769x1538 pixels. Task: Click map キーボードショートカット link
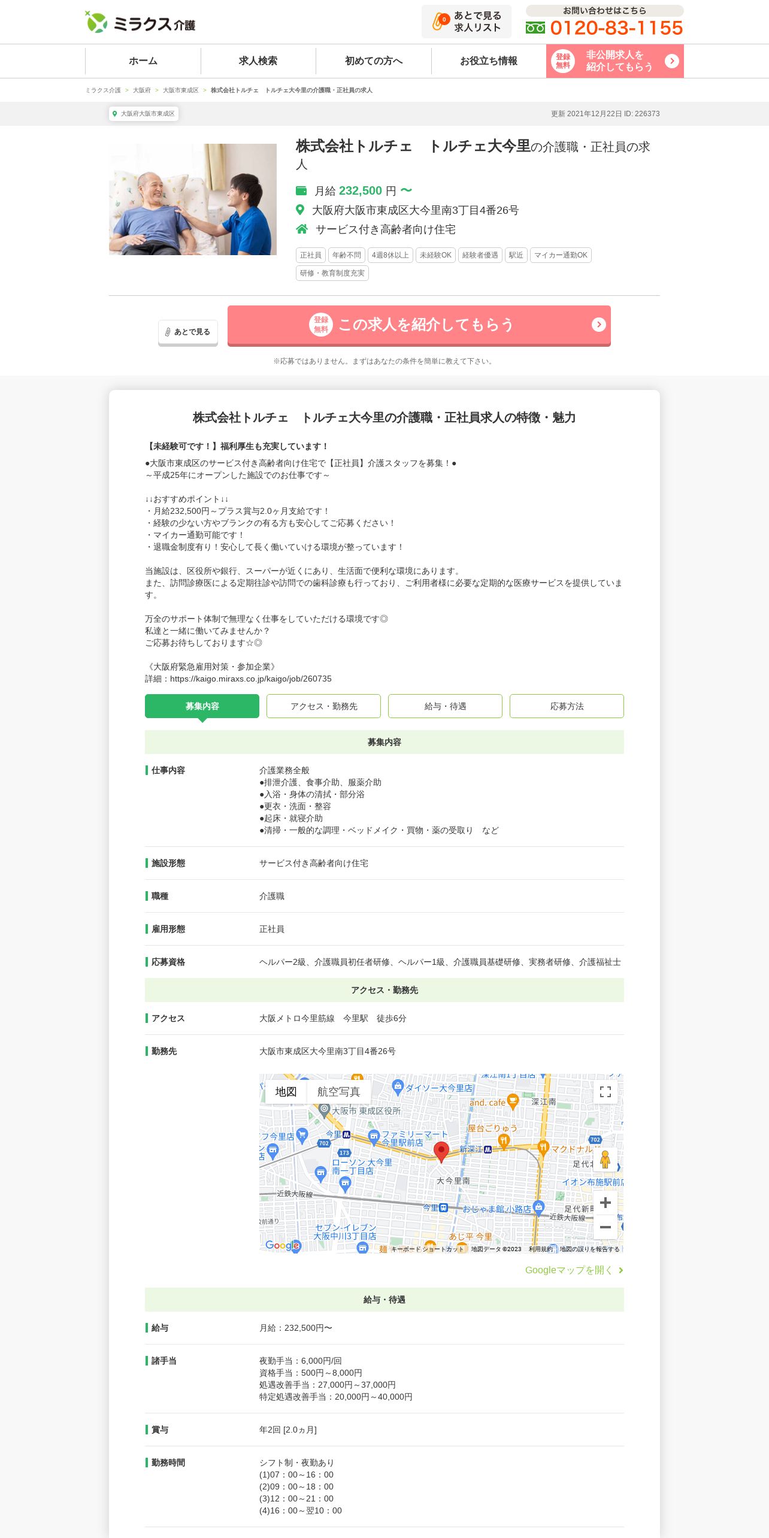(x=427, y=1249)
